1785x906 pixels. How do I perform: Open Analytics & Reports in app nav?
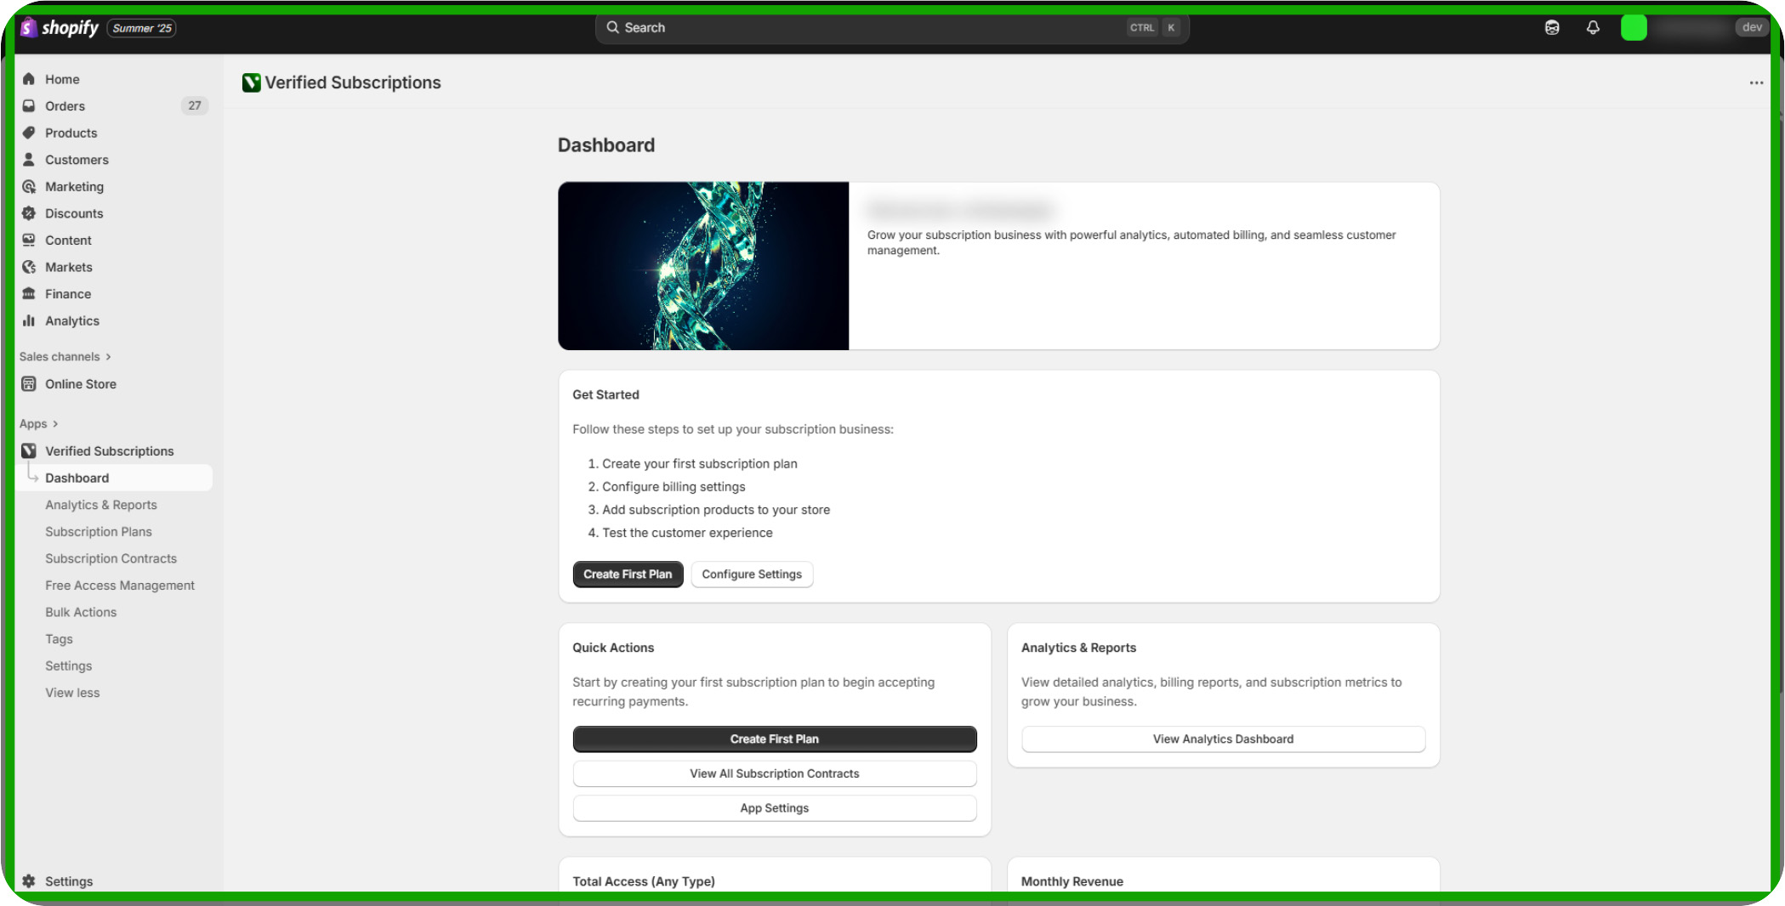tap(101, 505)
